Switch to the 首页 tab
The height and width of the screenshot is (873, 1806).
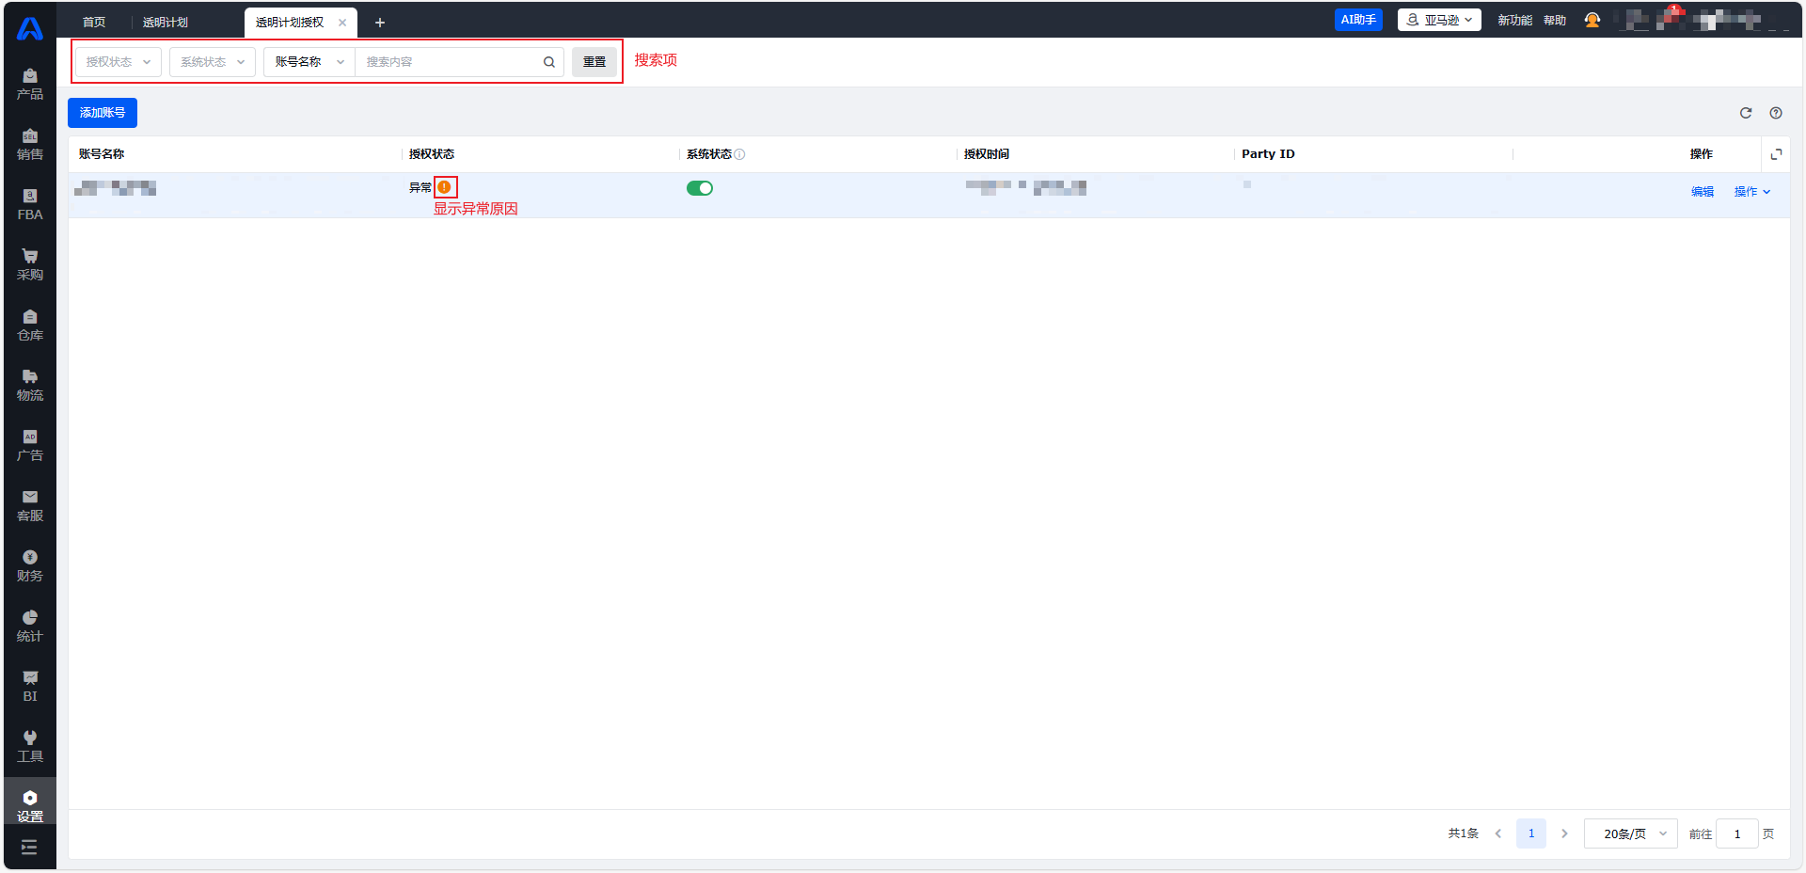click(x=94, y=23)
